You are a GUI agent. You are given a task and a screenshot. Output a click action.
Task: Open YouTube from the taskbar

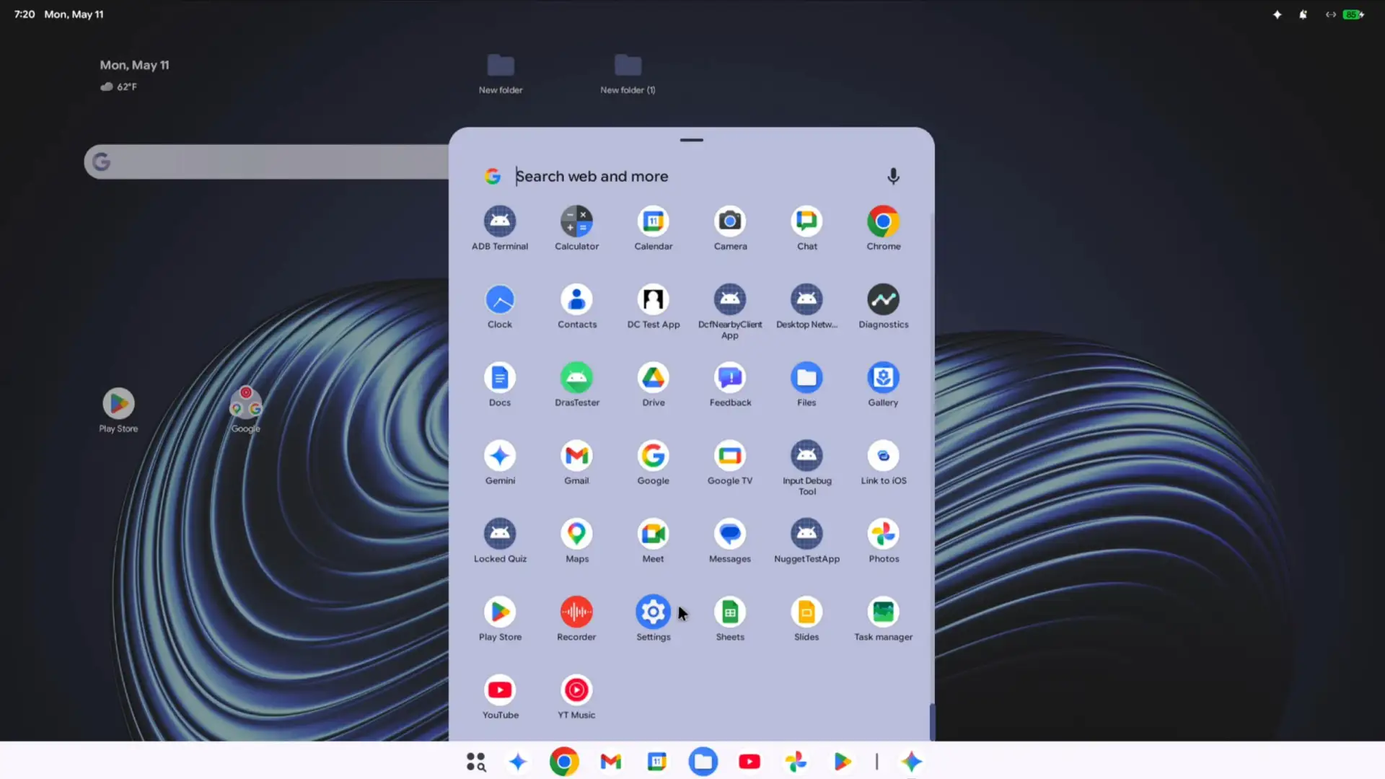(x=749, y=762)
